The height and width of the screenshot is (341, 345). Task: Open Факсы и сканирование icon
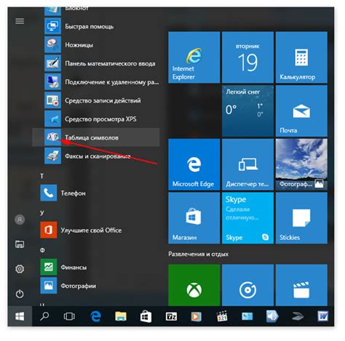pyautogui.click(x=52, y=156)
